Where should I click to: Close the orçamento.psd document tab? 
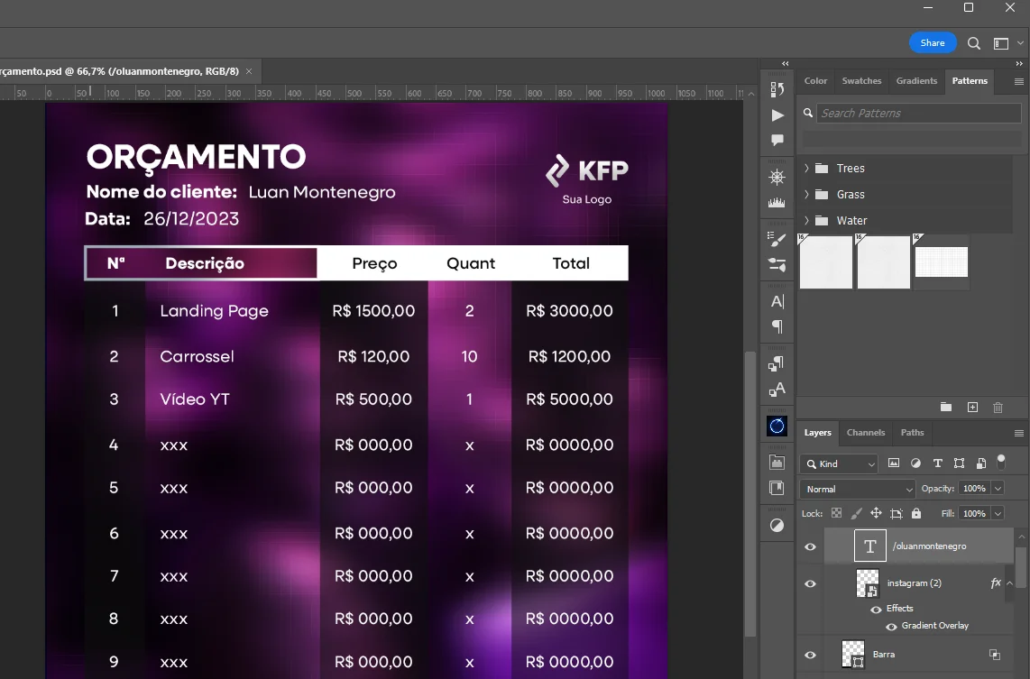point(249,71)
